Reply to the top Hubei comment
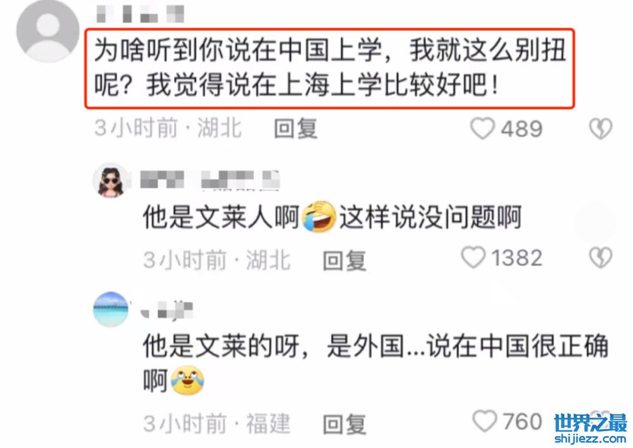Screen dimensions: 633x448 pos(296,129)
